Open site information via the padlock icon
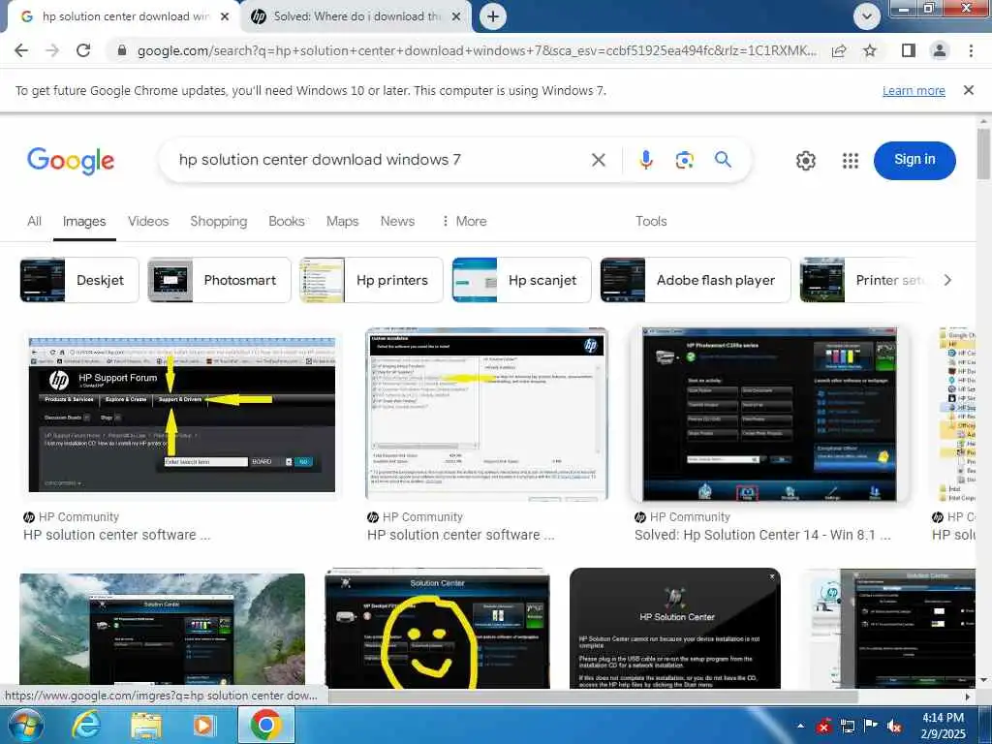The width and height of the screenshot is (992, 744). [122, 50]
